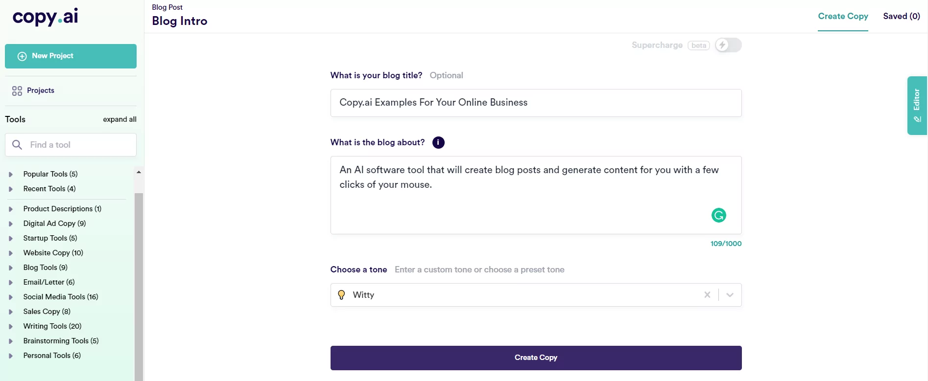Click the New Project button
This screenshot has height=381, width=928.
coord(71,56)
